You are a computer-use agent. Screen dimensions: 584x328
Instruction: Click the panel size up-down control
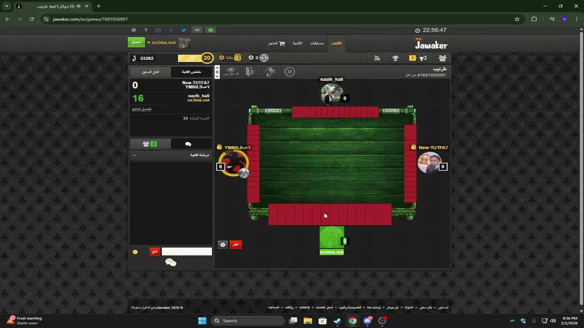(217, 72)
